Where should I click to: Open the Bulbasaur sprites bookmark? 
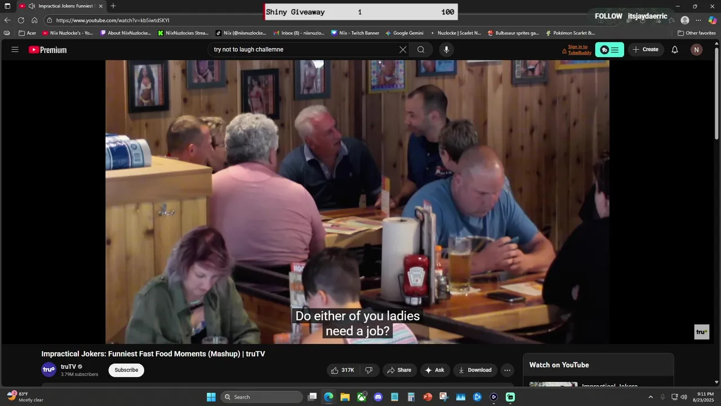coord(513,33)
